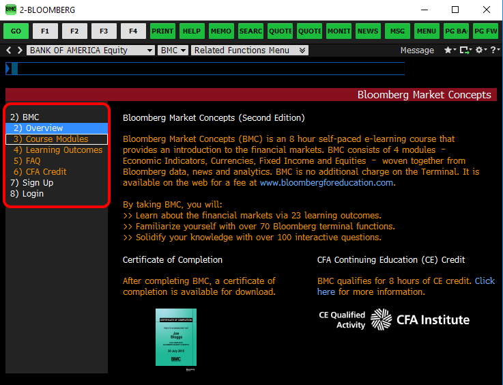Screen dimensions: 503x385
Task: Follow the Click here CE credit link
Action: 485,281
